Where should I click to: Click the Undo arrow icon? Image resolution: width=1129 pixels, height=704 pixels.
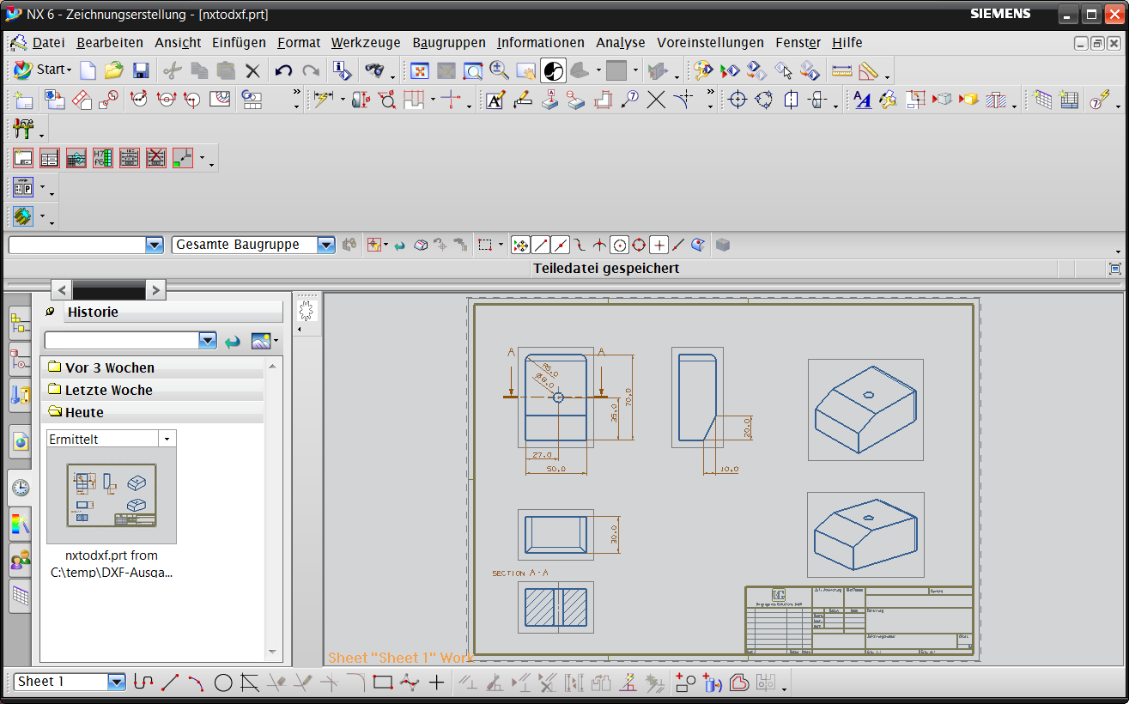click(x=284, y=70)
